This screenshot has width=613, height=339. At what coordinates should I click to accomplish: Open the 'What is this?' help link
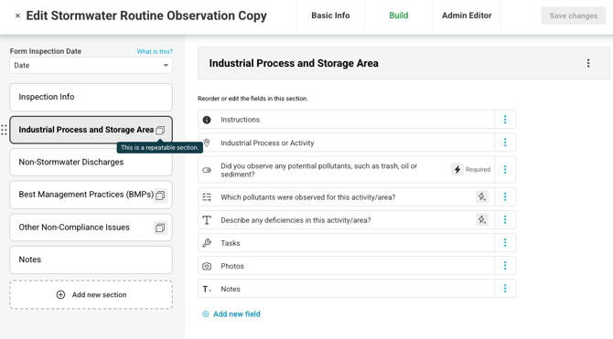pos(155,51)
